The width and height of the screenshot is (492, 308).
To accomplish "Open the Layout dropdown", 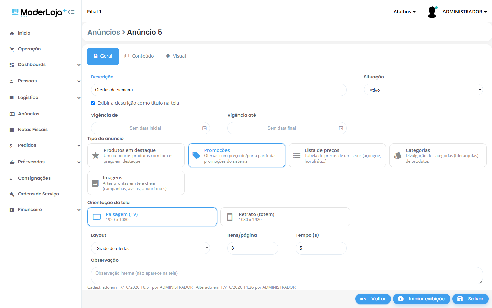I will tap(150, 248).
